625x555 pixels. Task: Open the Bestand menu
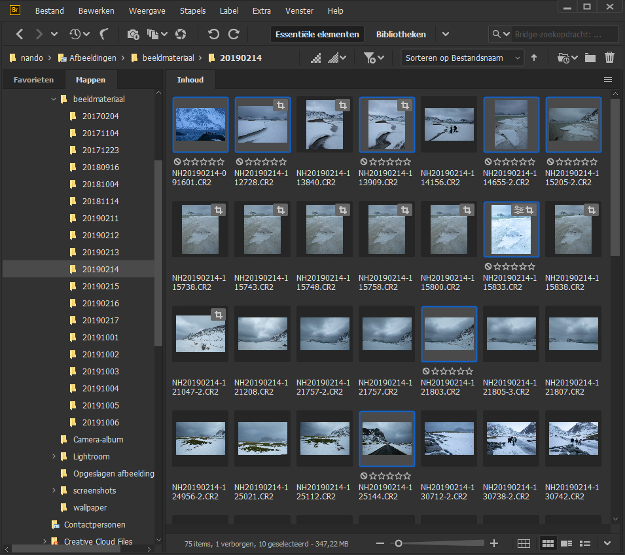click(50, 10)
